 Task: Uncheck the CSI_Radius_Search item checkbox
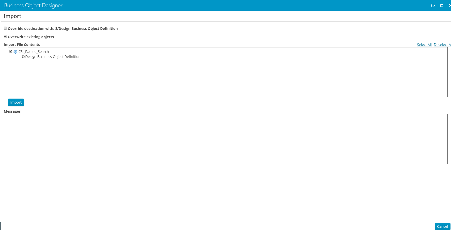pos(11,51)
